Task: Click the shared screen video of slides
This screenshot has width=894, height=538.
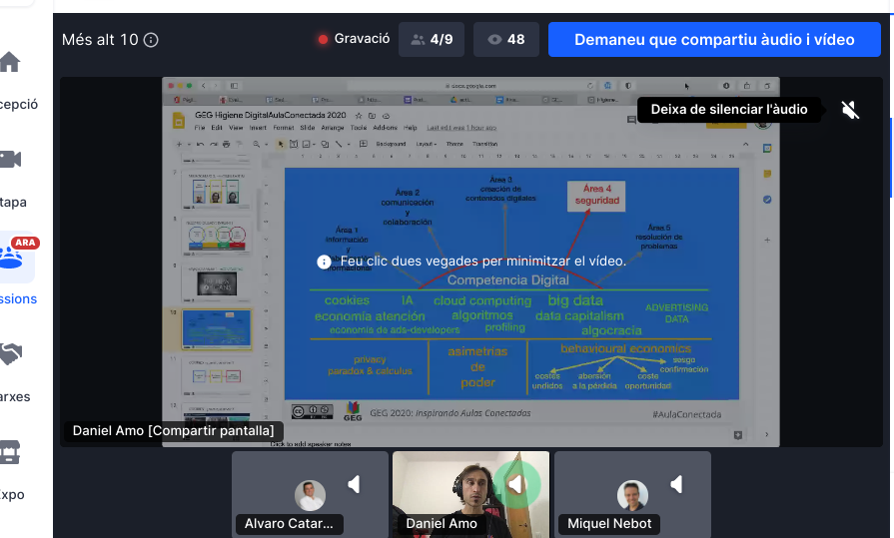Action: tap(470, 262)
